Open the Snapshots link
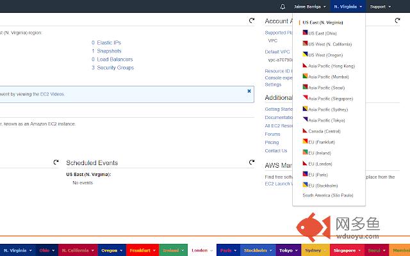The image size is (410, 256). pyautogui.click(x=110, y=51)
